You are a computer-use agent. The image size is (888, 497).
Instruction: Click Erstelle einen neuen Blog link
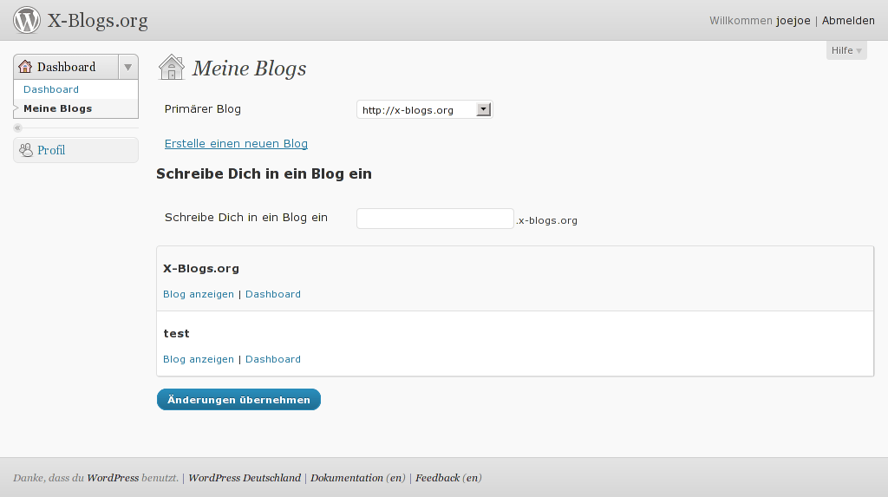click(236, 144)
